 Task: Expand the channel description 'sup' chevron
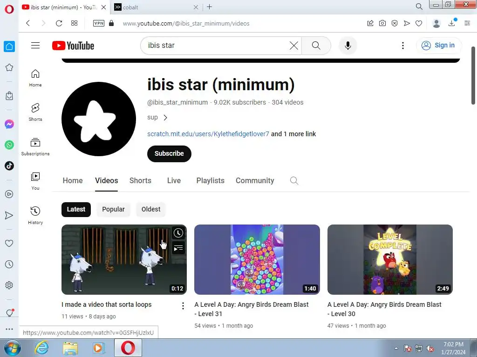[165, 118]
